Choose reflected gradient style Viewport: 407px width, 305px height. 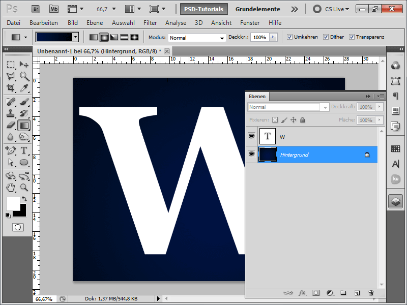(124, 37)
